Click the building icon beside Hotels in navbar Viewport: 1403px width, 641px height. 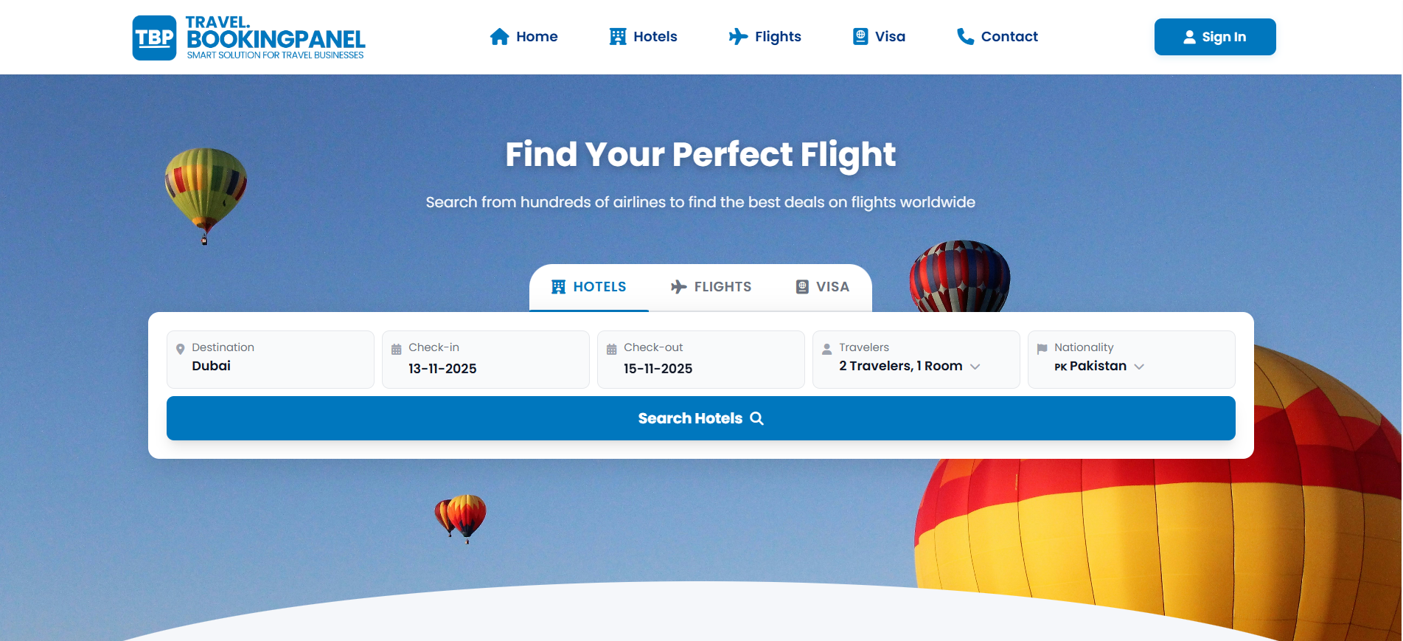(617, 37)
